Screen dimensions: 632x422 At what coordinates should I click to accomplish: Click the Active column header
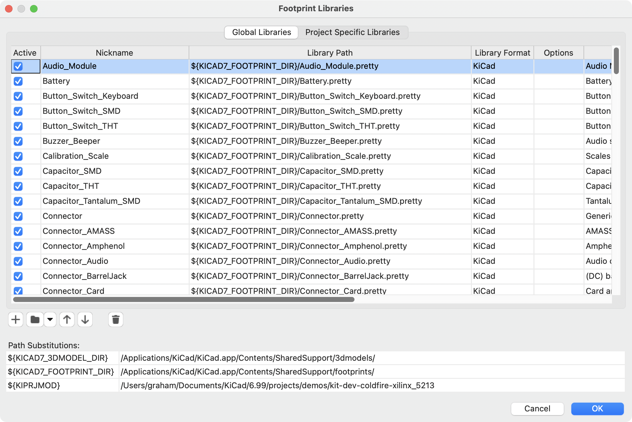(x=26, y=53)
